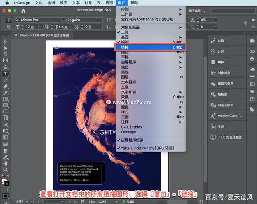
Task: Select the Scissors tool
Action: click(6, 124)
